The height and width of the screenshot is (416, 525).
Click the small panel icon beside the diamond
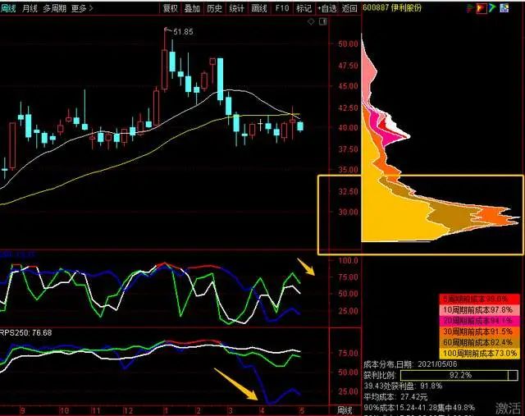pos(323,22)
